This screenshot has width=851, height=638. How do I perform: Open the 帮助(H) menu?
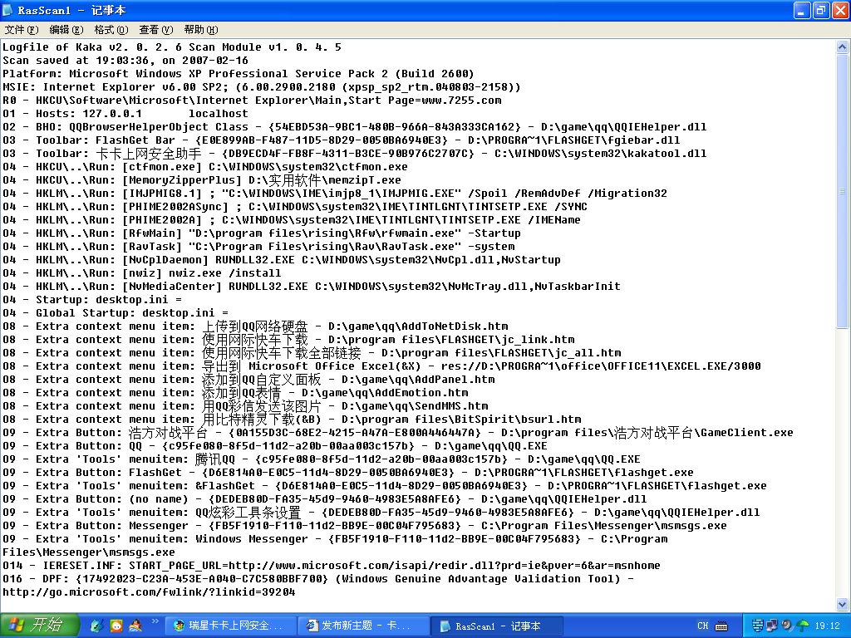click(x=201, y=30)
